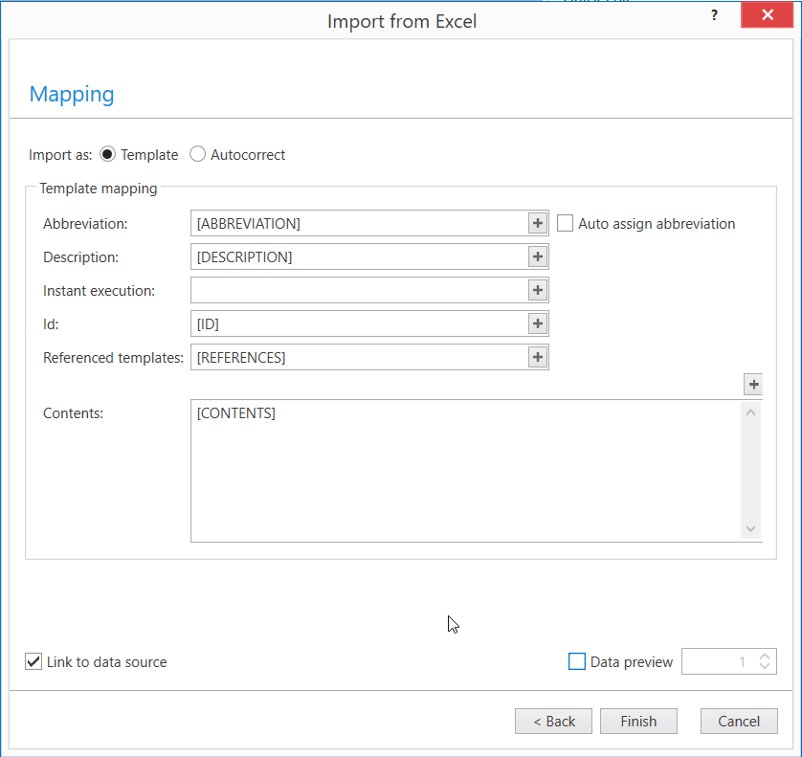The image size is (802, 757).
Task: Click the plus button beside Referenced templates field
Action: point(538,357)
